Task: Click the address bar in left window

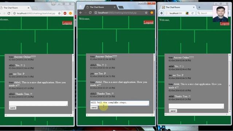Action: click(36, 13)
